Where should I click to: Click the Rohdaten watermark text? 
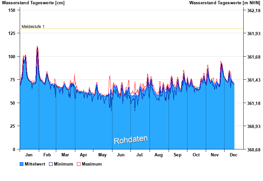(x=131, y=140)
